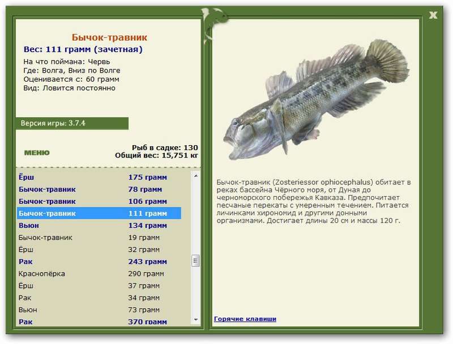Open the МЕНЮ button
453x344 pixels.
point(37,152)
